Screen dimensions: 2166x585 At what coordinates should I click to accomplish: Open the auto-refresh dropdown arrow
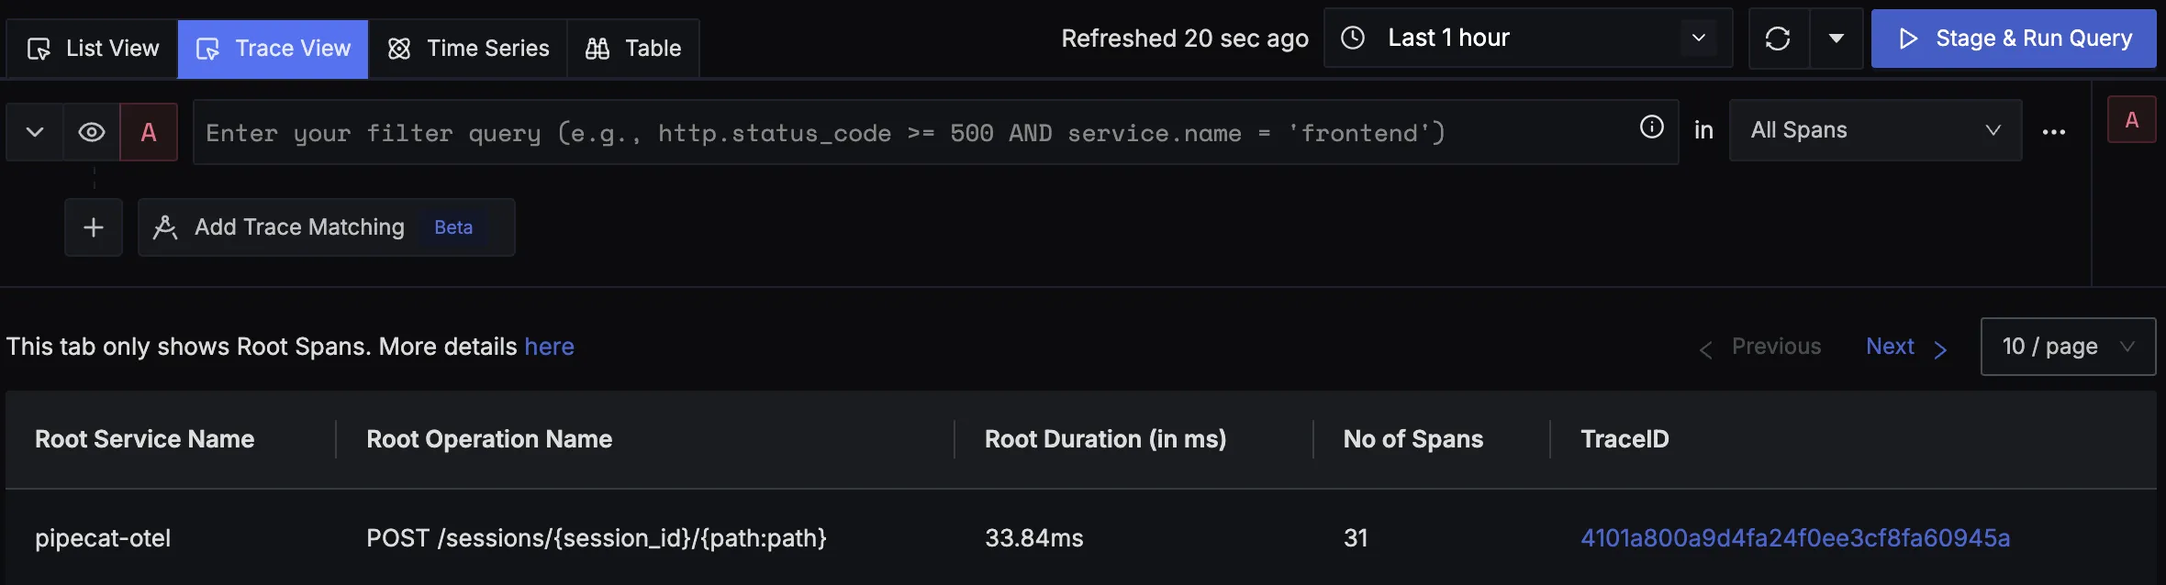(x=1837, y=39)
